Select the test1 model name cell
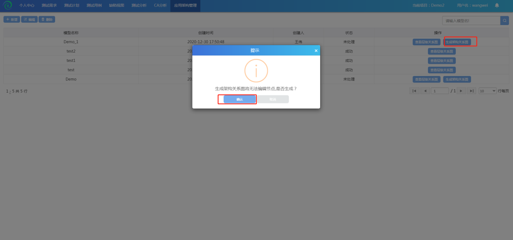 pos(71,61)
